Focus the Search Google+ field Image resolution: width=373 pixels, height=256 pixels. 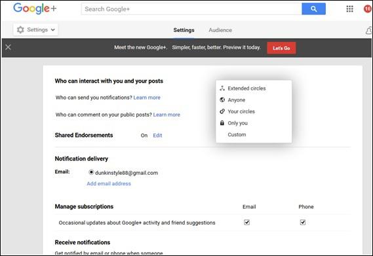[x=191, y=9]
